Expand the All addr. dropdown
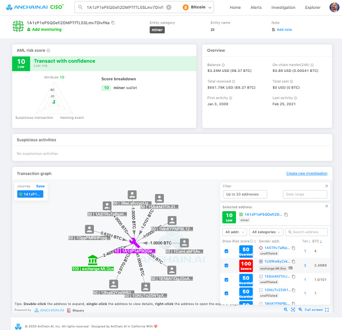 [x=235, y=232]
